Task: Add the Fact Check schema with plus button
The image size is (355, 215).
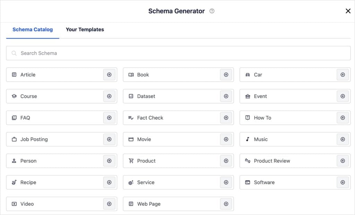Action: (226, 118)
